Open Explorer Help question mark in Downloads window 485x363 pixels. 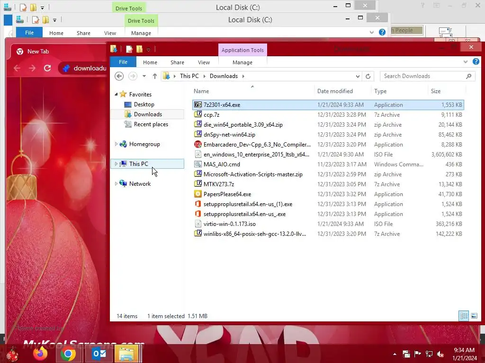click(x=476, y=62)
